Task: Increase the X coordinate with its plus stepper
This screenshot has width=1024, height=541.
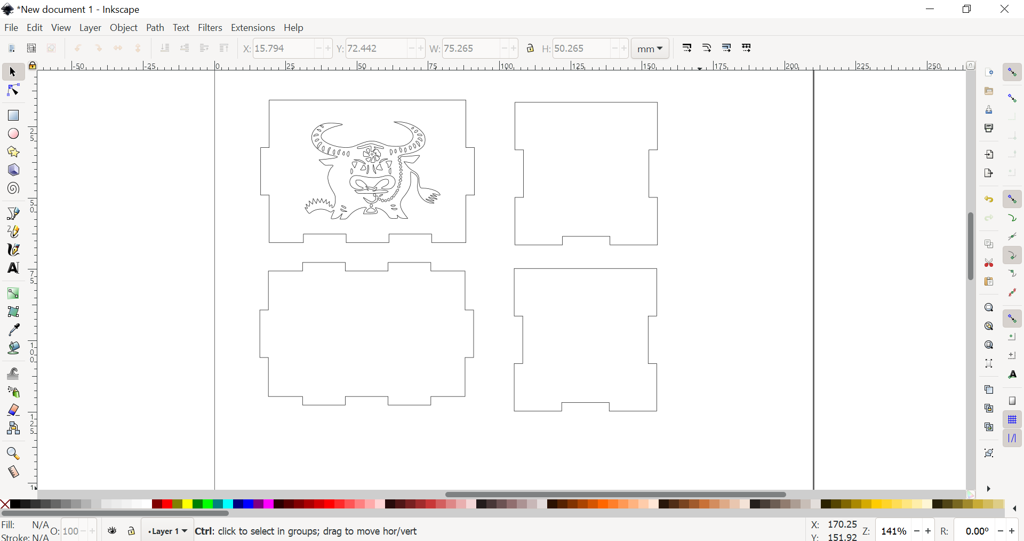Action: click(x=329, y=48)
